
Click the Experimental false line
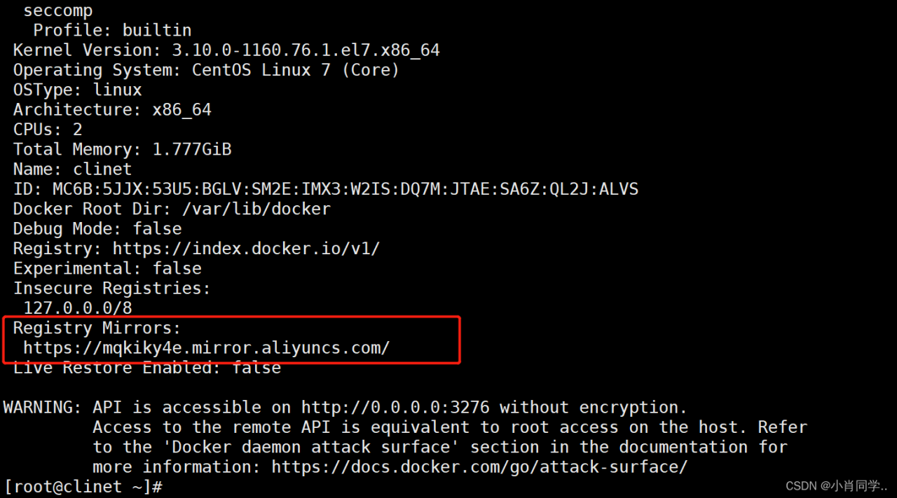[x=107, y=268]
